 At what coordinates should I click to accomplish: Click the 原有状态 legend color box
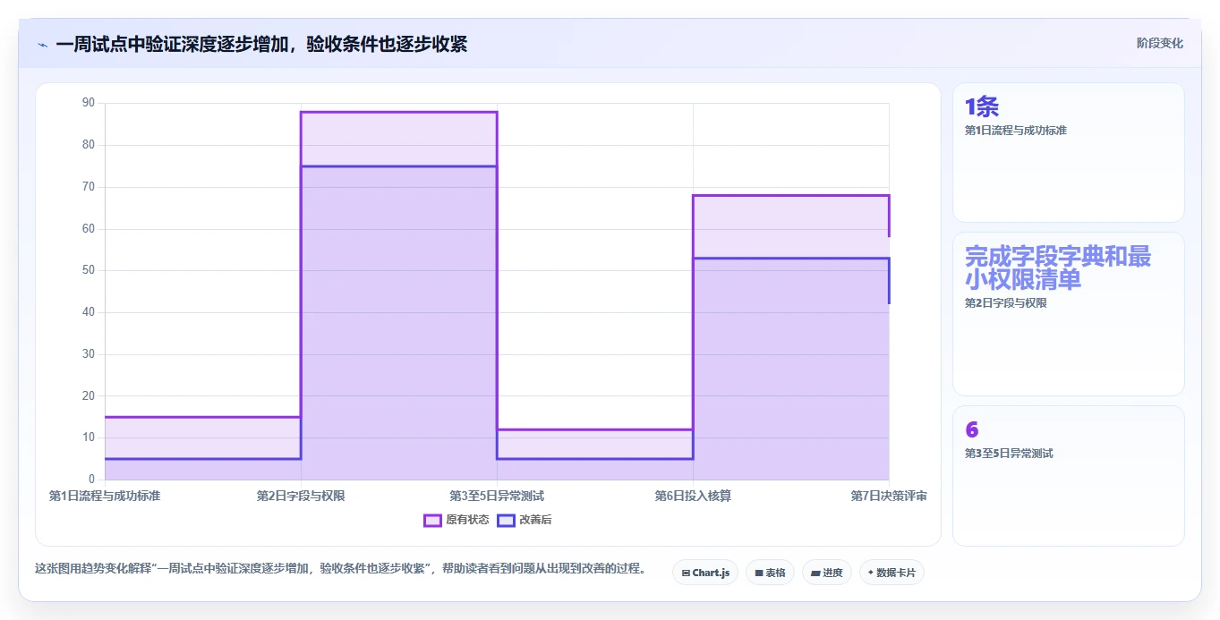click(x=432, y=520)
